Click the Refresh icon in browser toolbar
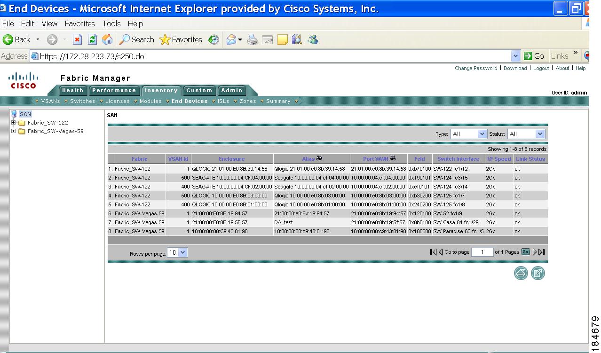 92,39
